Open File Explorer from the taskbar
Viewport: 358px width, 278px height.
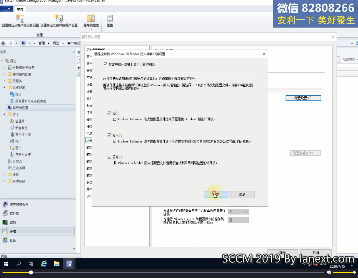coord(57,264)
